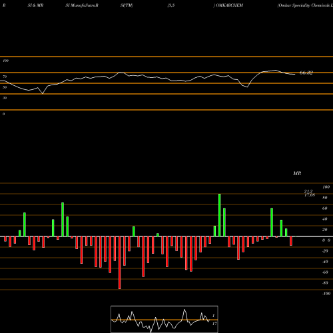
Task: Click the -60 label on MR axis
Action: click(325, 272)
